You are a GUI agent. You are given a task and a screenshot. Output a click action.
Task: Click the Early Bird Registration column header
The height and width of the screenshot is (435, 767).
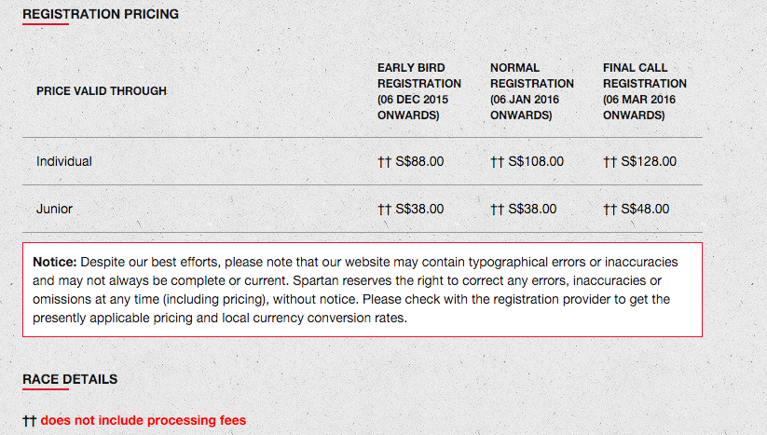point(419,91)
